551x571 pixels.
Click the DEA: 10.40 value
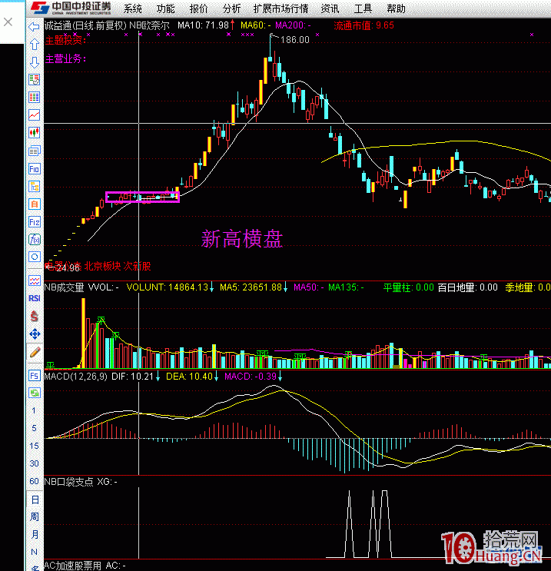tap(189, 377)
